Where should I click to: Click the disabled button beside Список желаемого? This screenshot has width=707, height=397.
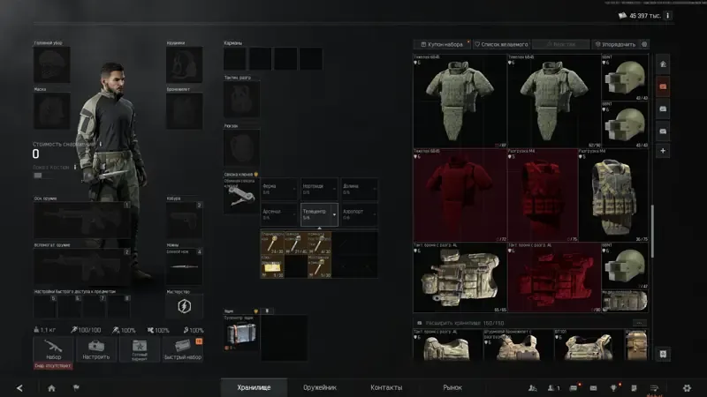(561, 44)
